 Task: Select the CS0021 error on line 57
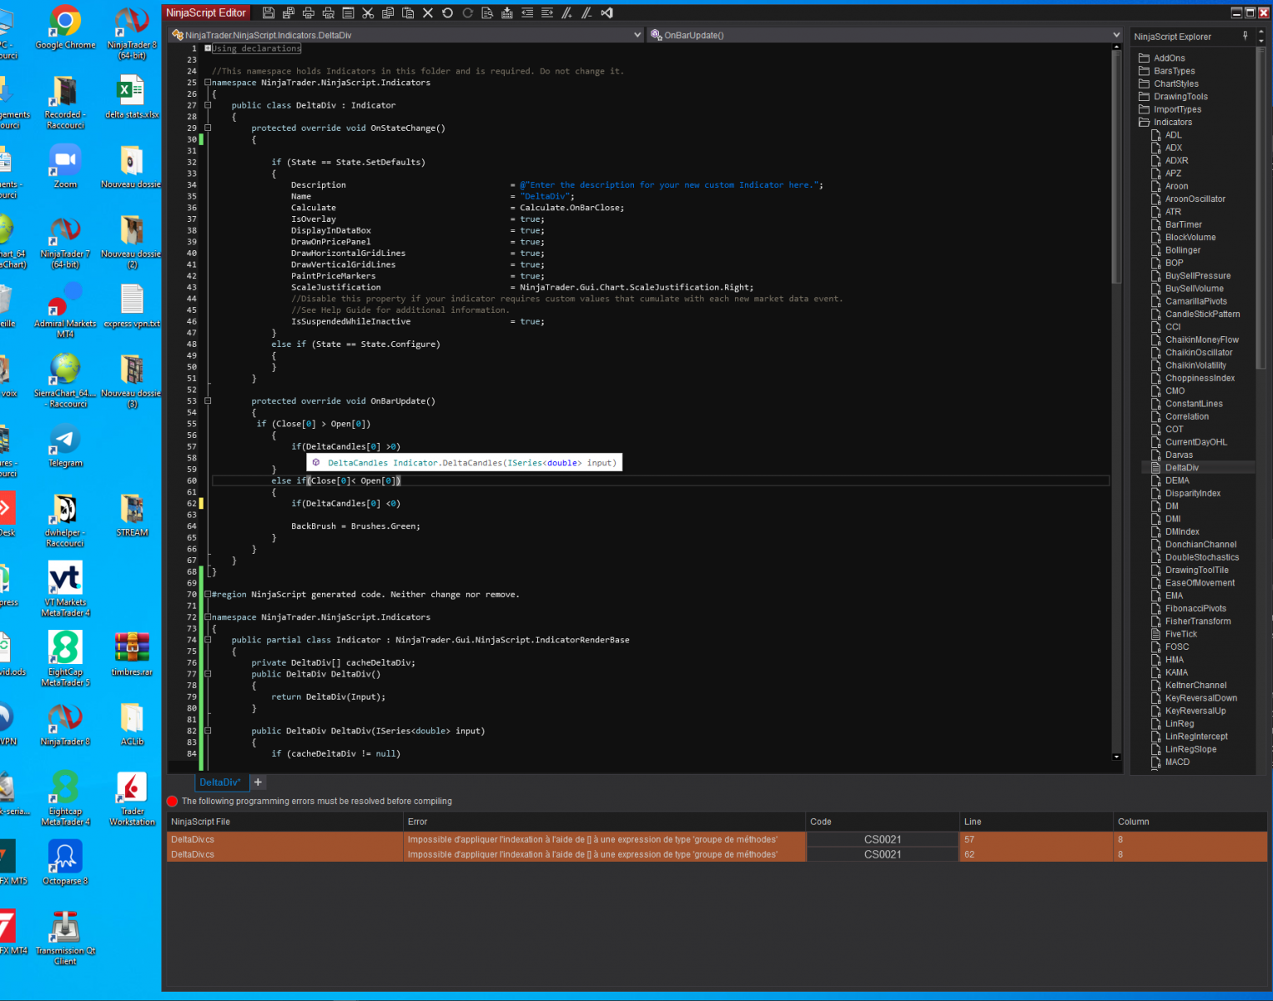tap(882, 840)
